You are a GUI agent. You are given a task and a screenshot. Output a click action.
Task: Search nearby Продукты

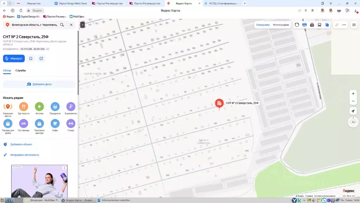coord(55,109)
